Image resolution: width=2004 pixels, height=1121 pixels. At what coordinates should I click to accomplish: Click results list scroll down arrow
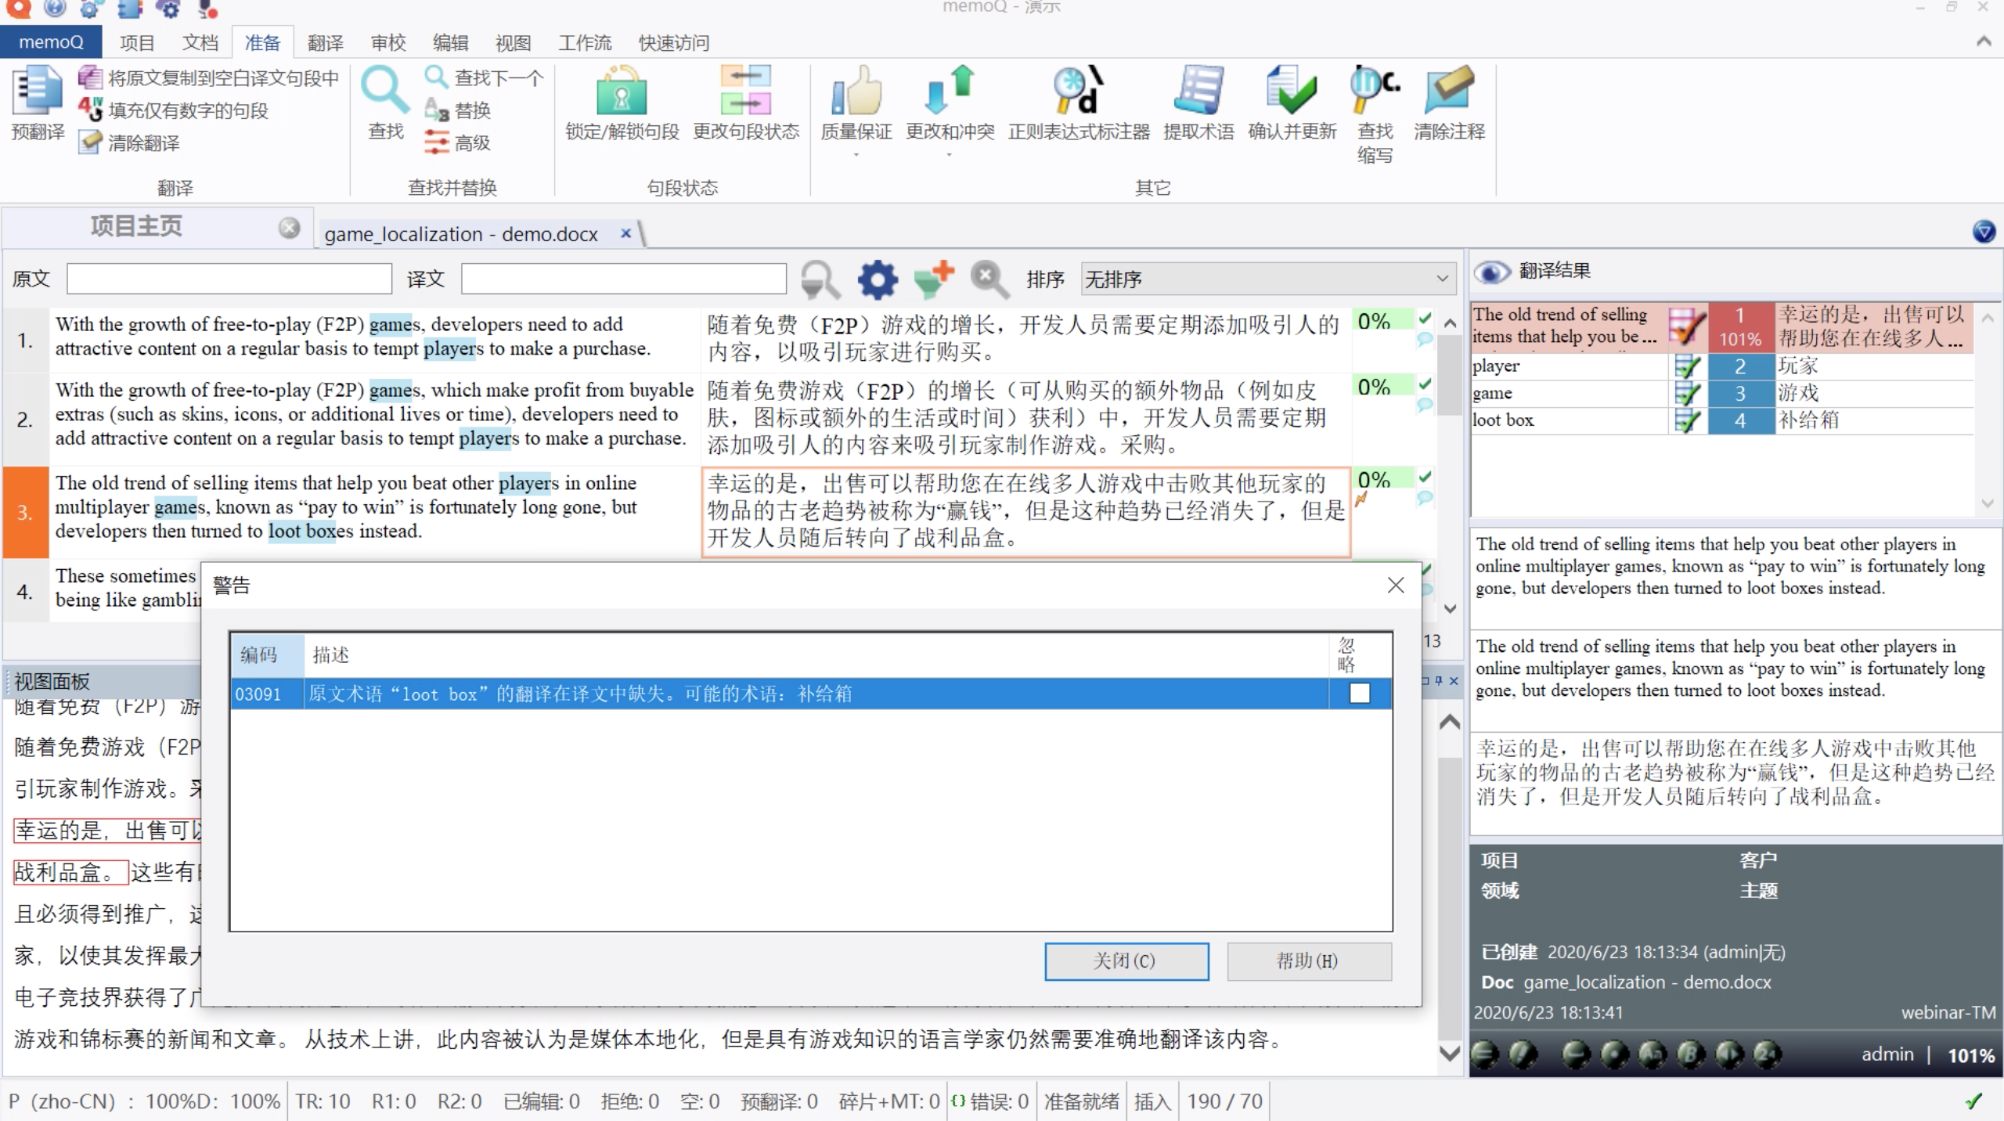1987,503
